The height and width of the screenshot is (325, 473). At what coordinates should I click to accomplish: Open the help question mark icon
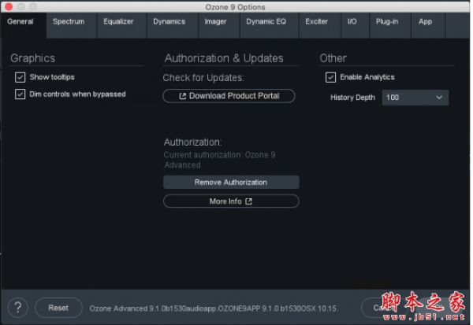click(x=18, y=308)
